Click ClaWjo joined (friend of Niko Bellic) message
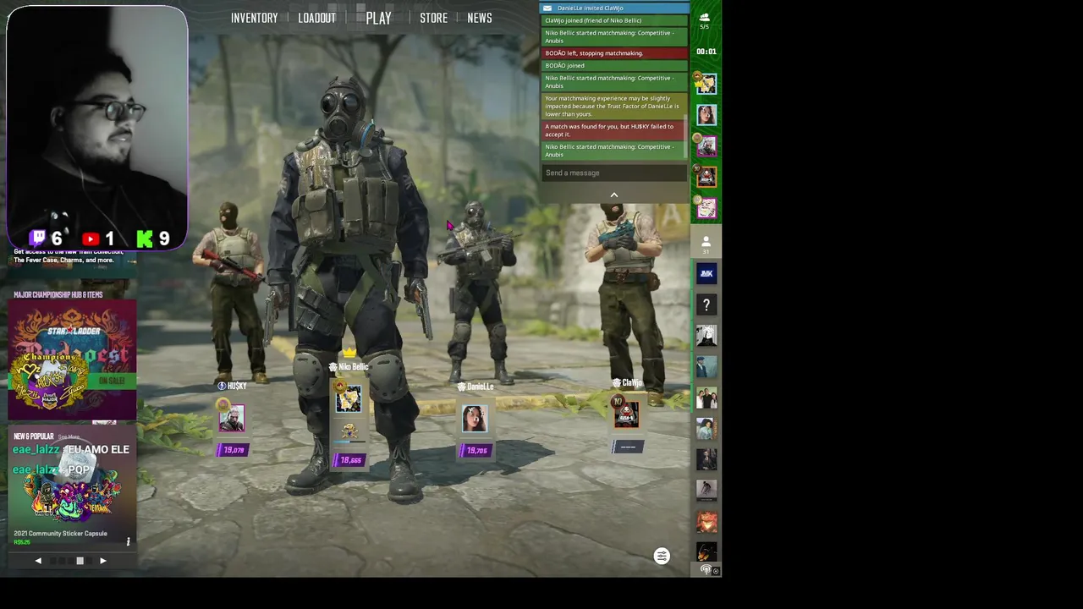Viewport: 1083px width, 609px height. pyautogui.click(x=614, y=20)
